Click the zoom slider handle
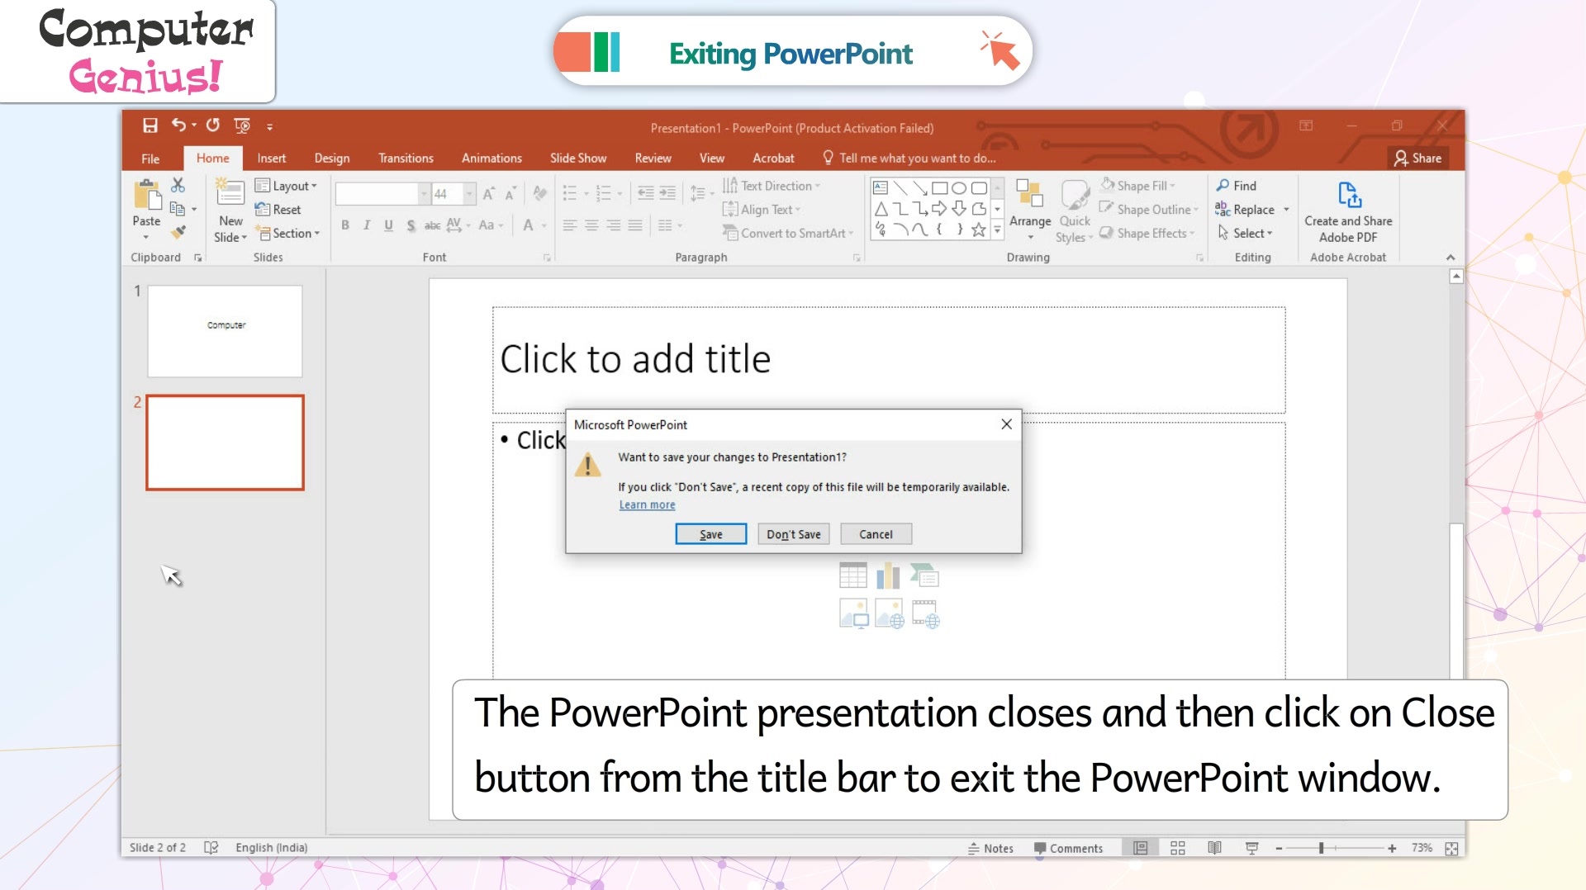 (1321, 848)
